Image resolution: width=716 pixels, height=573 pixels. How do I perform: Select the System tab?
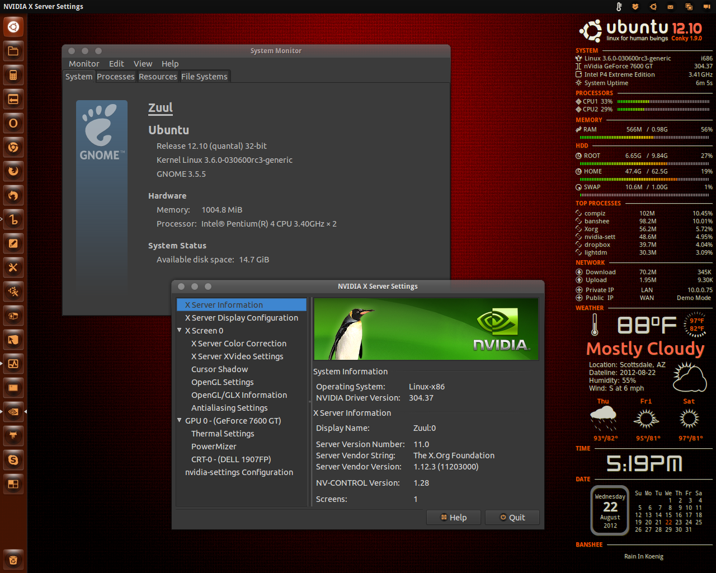coord(79,77)
